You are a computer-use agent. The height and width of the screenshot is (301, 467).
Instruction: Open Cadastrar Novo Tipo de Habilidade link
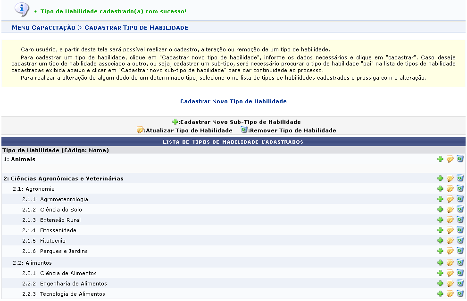click(x=233, y=101)
